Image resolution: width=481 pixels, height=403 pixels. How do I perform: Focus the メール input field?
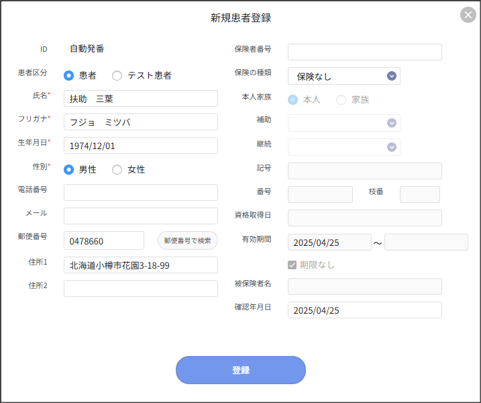tap(140, 216)
